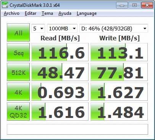
Task: Expand the test count dropdown showing 5
Action: click(38, 29)
